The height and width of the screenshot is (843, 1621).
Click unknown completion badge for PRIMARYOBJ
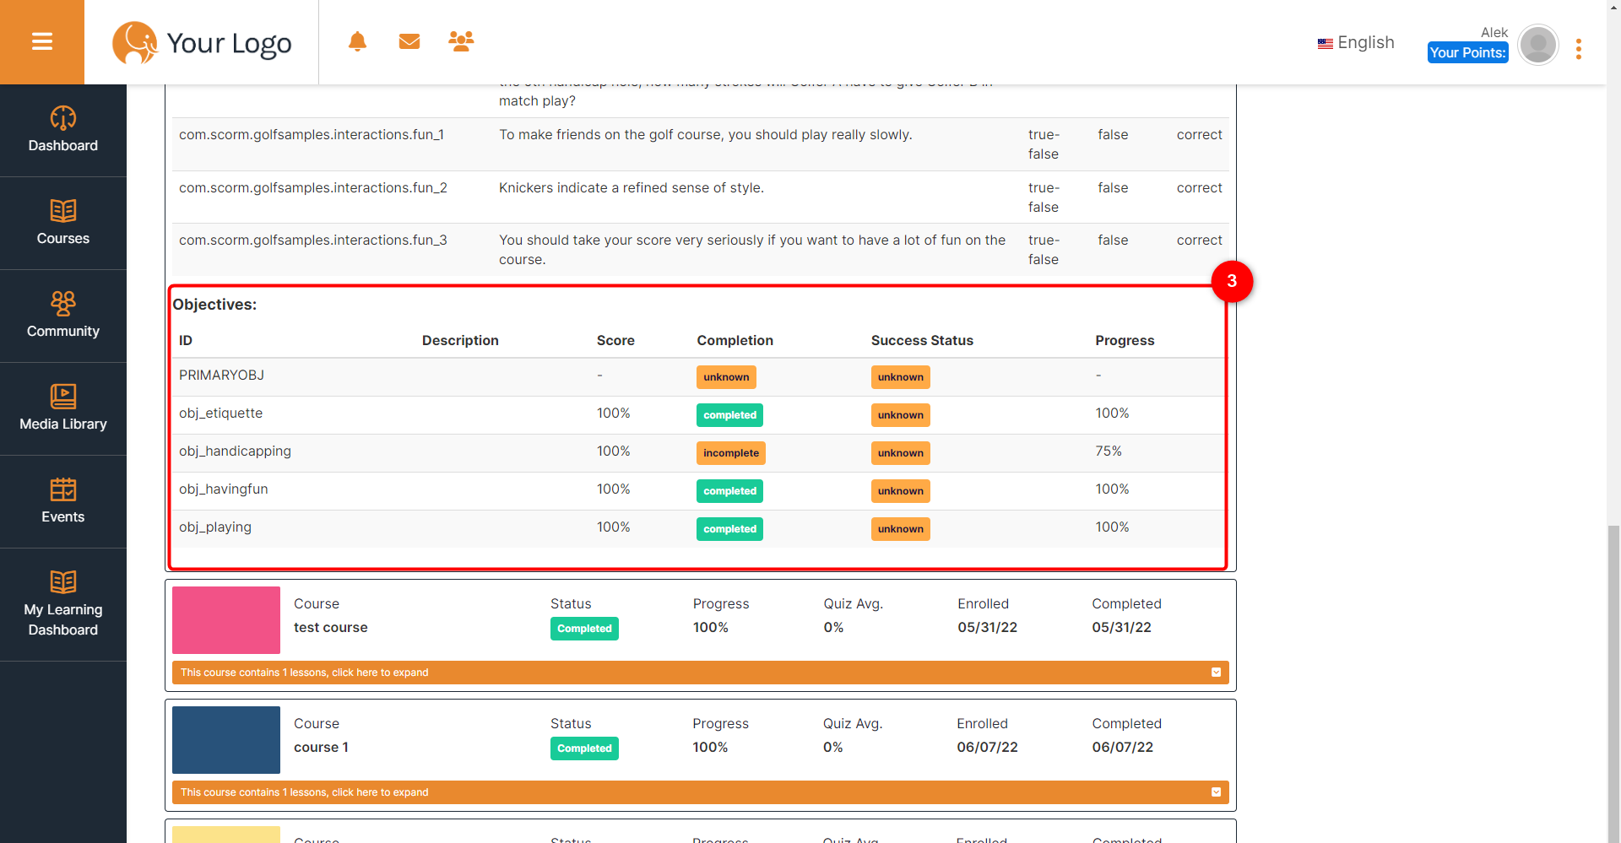(x=726, y=377)
